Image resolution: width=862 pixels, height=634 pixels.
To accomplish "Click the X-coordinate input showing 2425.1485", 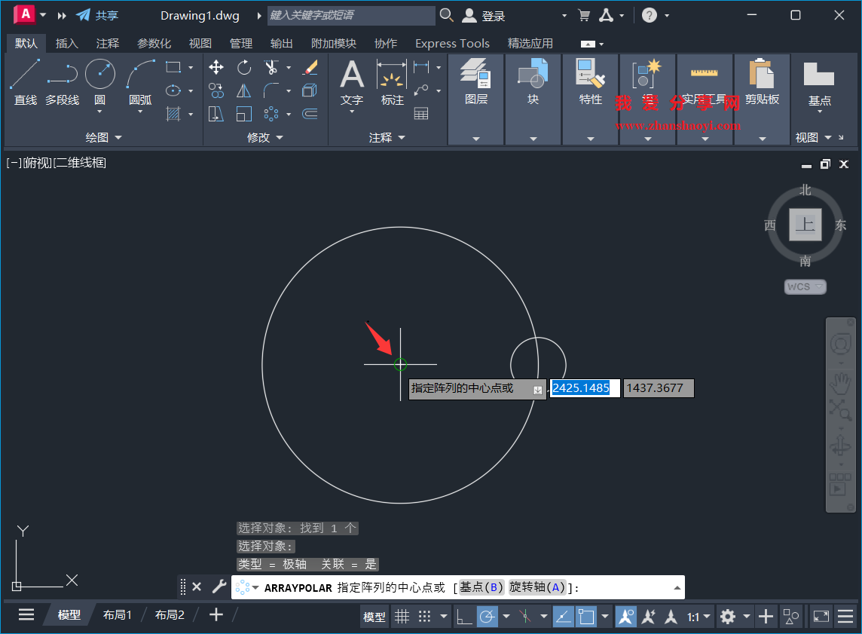I will pyautogui.click(x=584, y=387).
